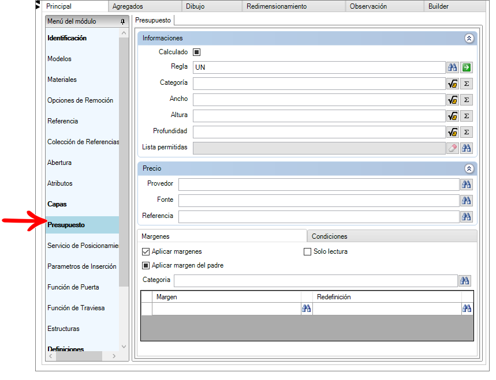Open formula editor for Profundidad field
Viewport: 496px width, 380px height.
coord(453,132)
